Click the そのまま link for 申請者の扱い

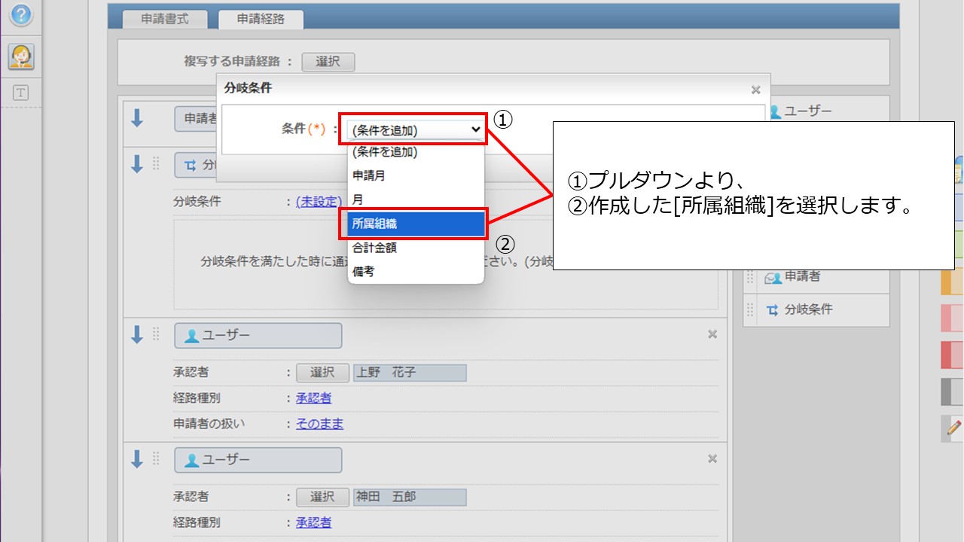click(319, 424)
